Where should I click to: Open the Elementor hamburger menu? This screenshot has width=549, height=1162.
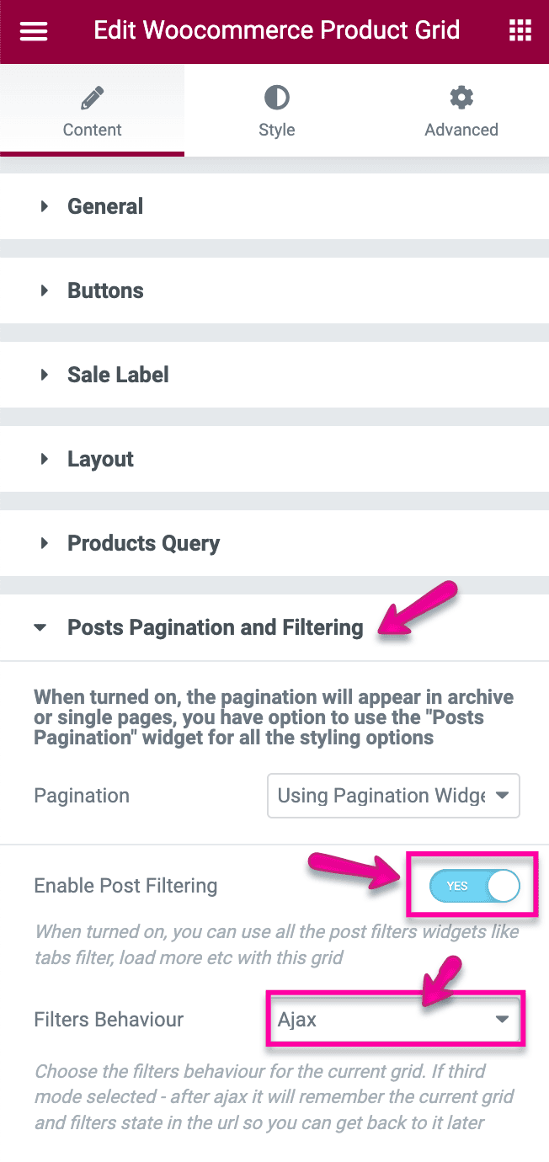pos(33,30)
